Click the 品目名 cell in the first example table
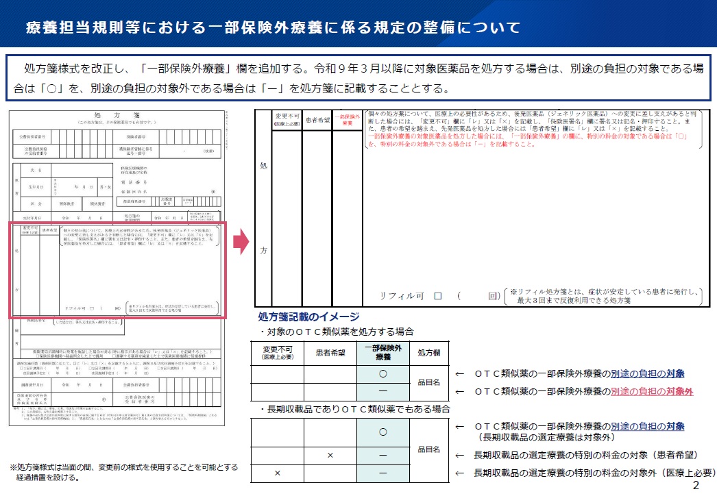Screen dimensions: 717x496 pos(429,383)
